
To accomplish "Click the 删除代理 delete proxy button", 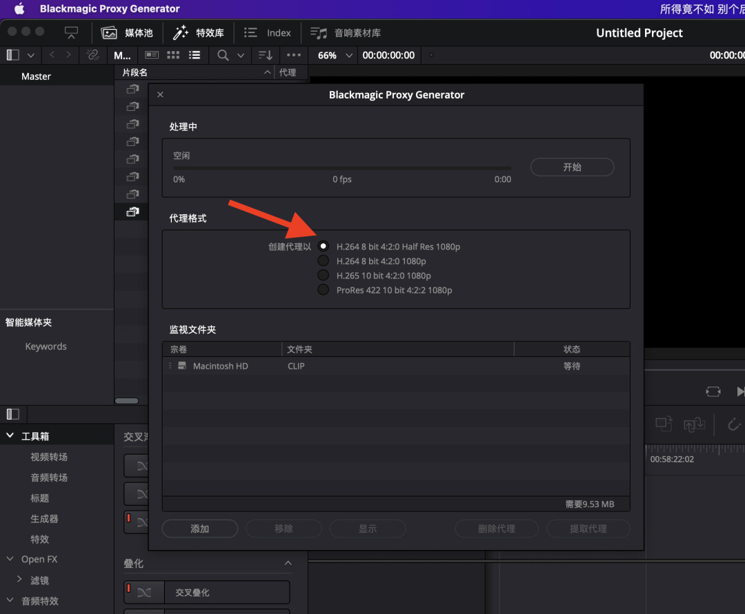I will click(x=497, y=529).
